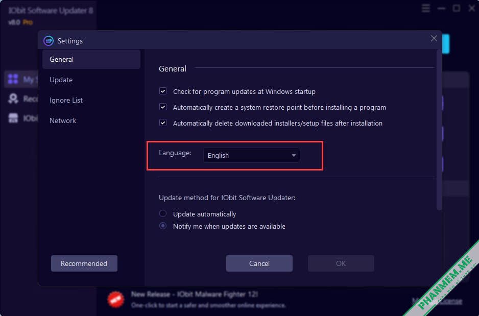Viewport: 479px width, 316px height.
Task: Select the Update automatically radio option
Action: click(x=163, y=213)
